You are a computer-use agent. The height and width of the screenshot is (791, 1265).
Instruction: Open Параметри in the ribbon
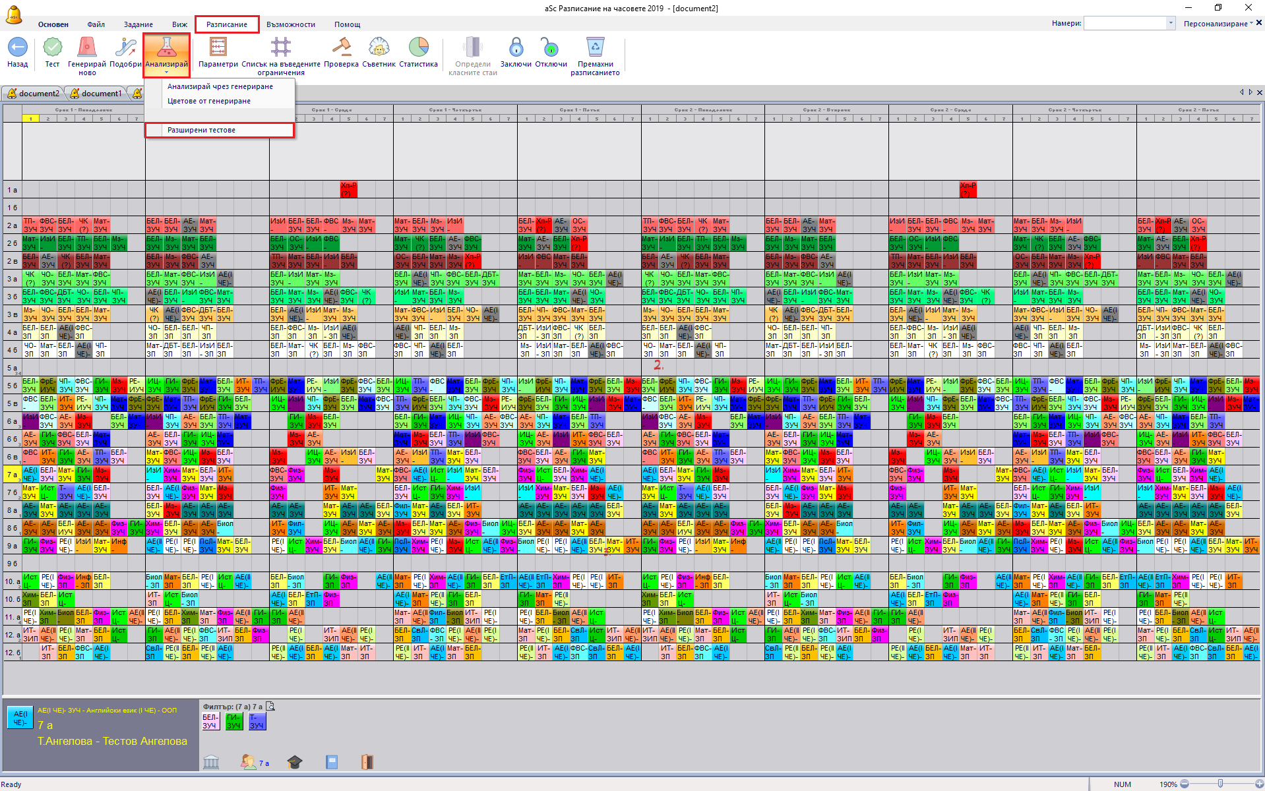(218, 48)
